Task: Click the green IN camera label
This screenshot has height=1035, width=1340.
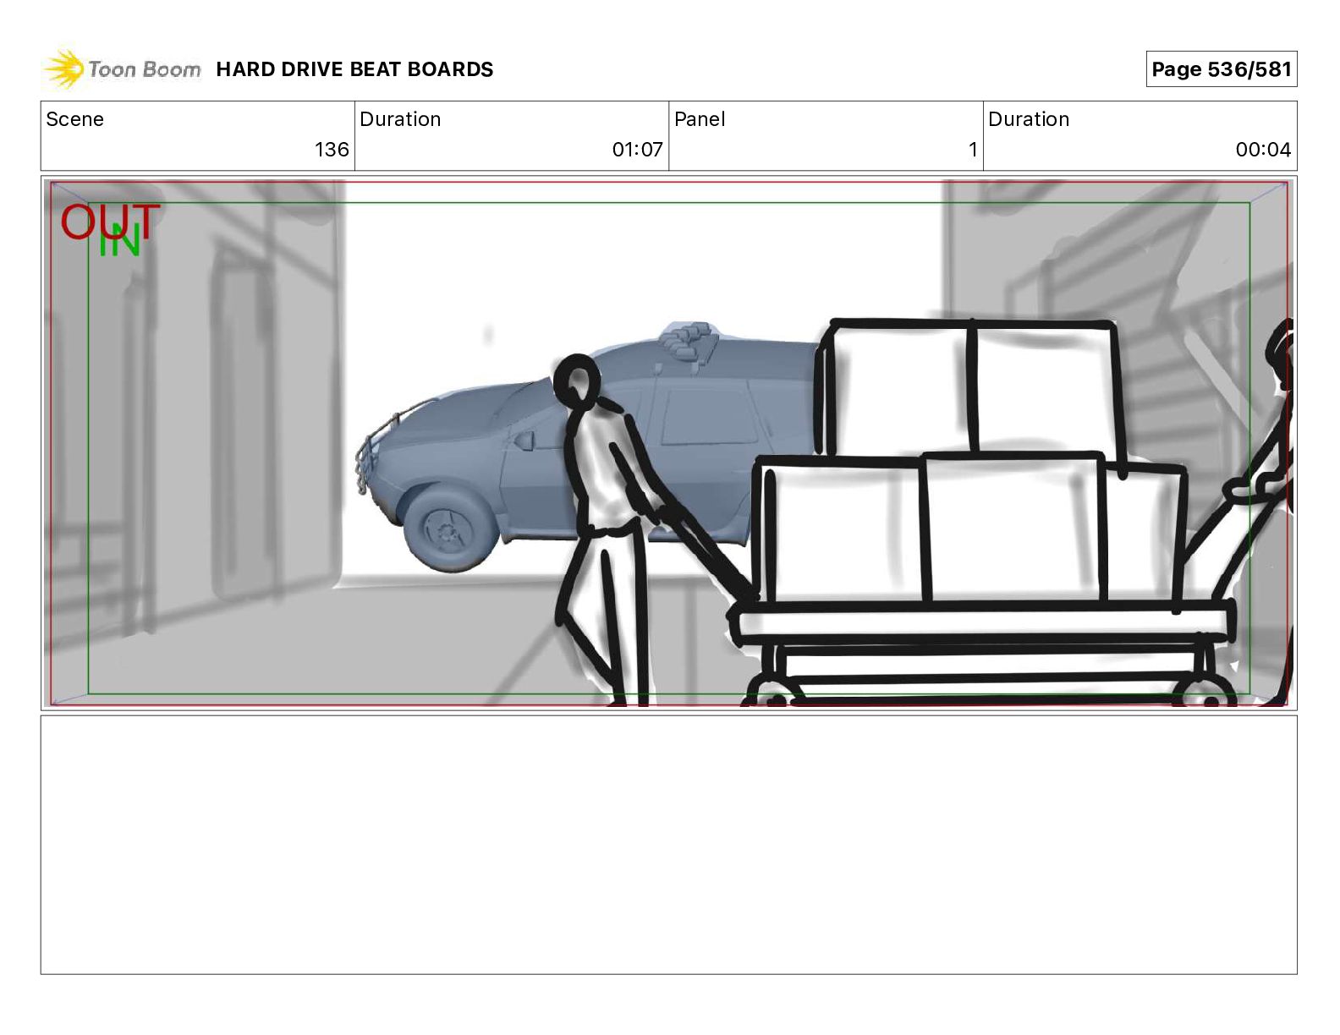Action: (x=119, y=241)
